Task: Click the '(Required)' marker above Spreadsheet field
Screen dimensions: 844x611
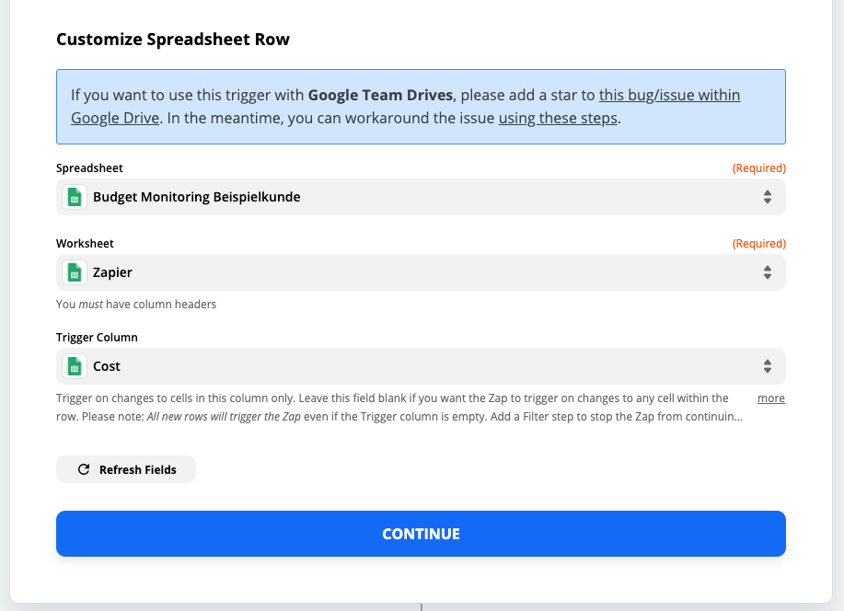Action: tap(759, 168)
